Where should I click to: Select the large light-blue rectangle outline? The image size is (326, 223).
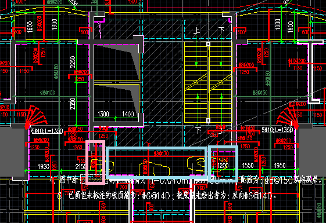pyautogui.click(x=157, y=163)
